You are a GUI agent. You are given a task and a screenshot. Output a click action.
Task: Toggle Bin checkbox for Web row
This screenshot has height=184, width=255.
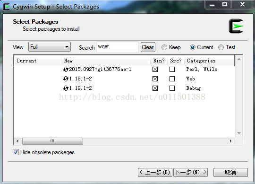tap(155, 79)
